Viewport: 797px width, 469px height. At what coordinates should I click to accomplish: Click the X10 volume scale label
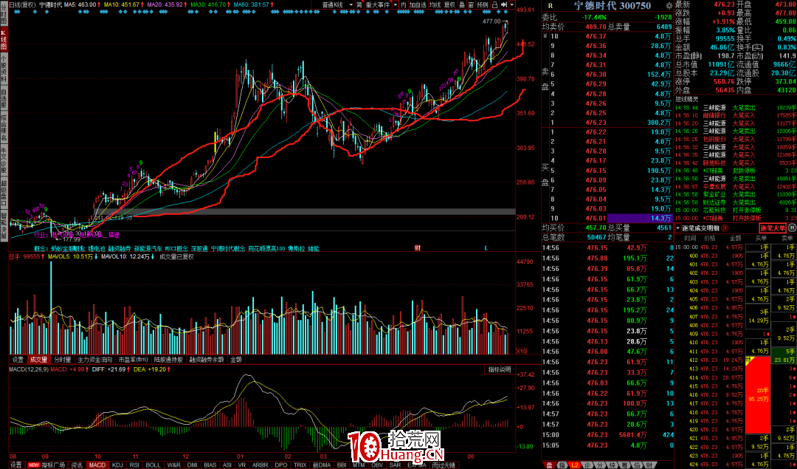tap(522, 351)
